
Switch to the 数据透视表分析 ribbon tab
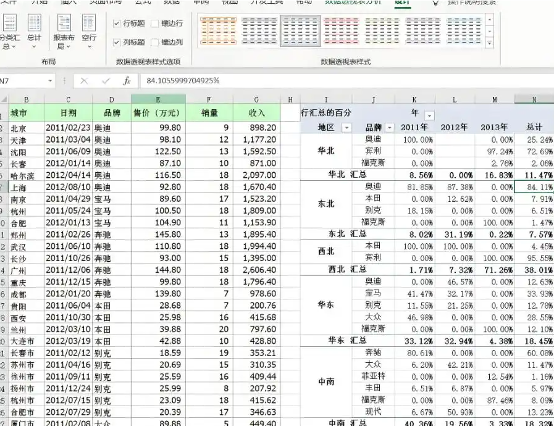[x=352, y=2]
